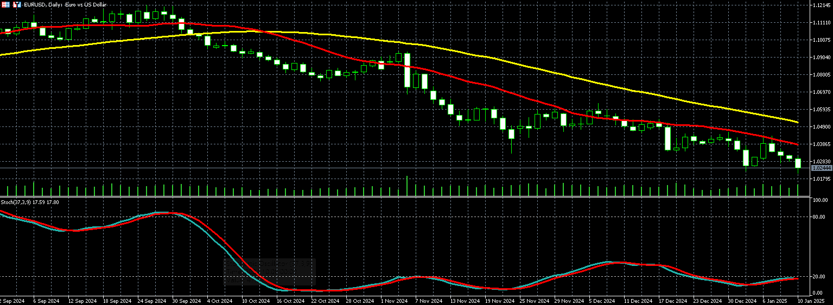
Task: Click the 1.11110 price scale label
Action: [821, 23]
